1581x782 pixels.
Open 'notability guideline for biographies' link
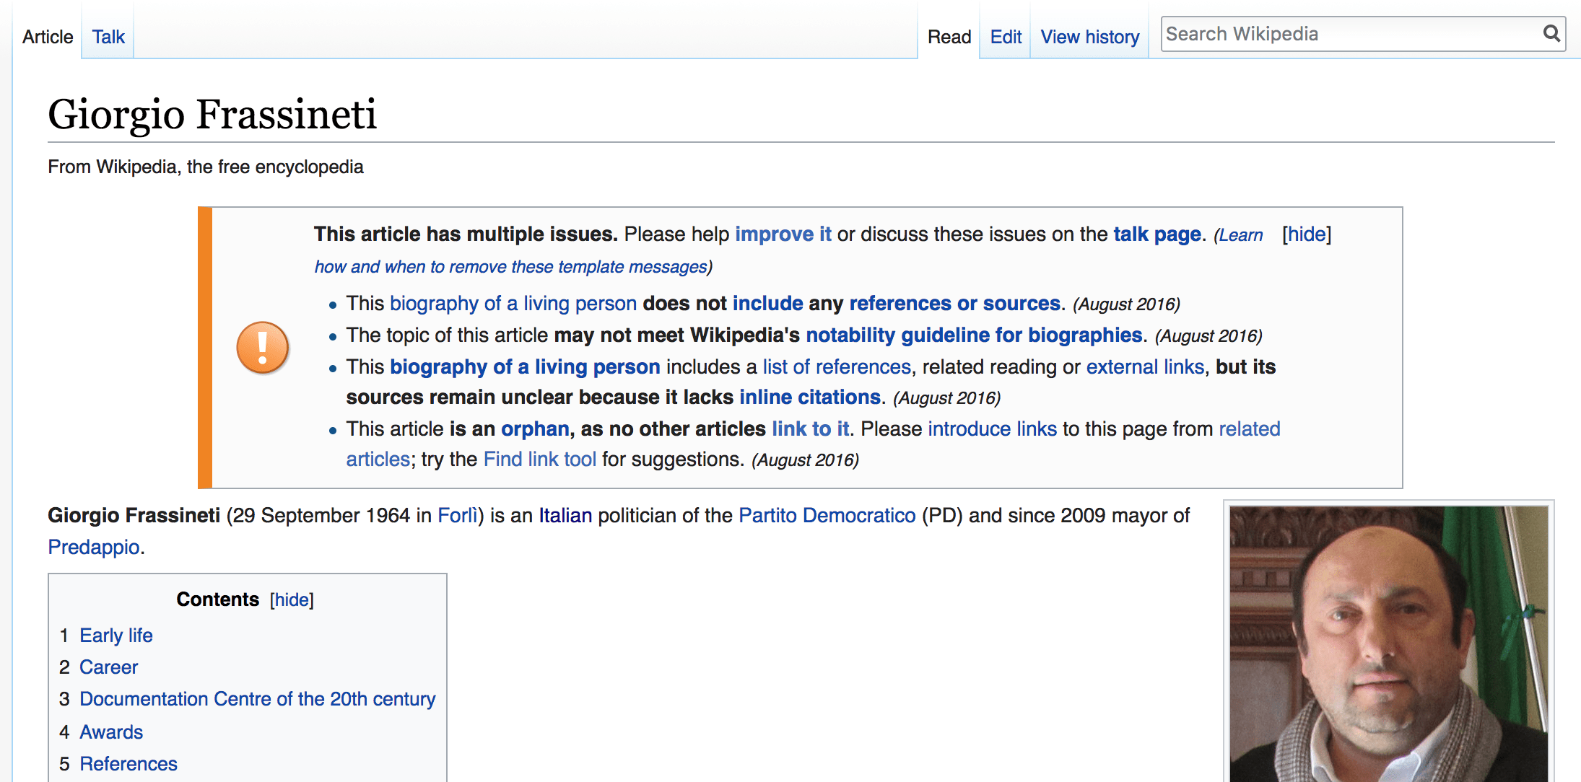pos(974,335)
